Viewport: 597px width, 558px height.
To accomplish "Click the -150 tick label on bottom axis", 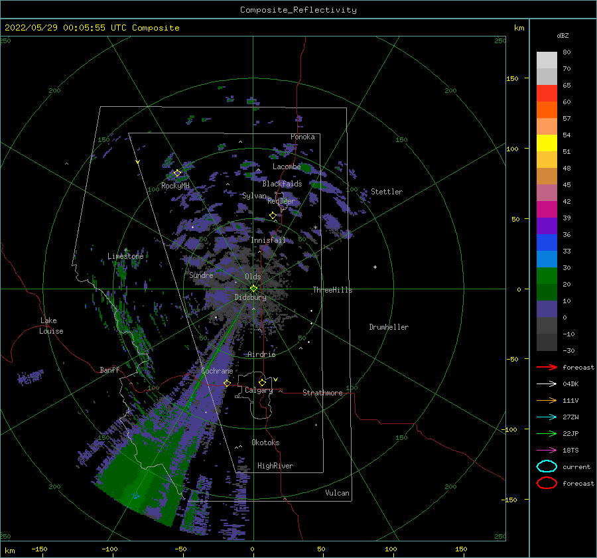I will pos(39,549).
